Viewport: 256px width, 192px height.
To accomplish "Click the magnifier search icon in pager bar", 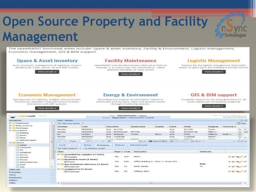I will coord(140,141).
